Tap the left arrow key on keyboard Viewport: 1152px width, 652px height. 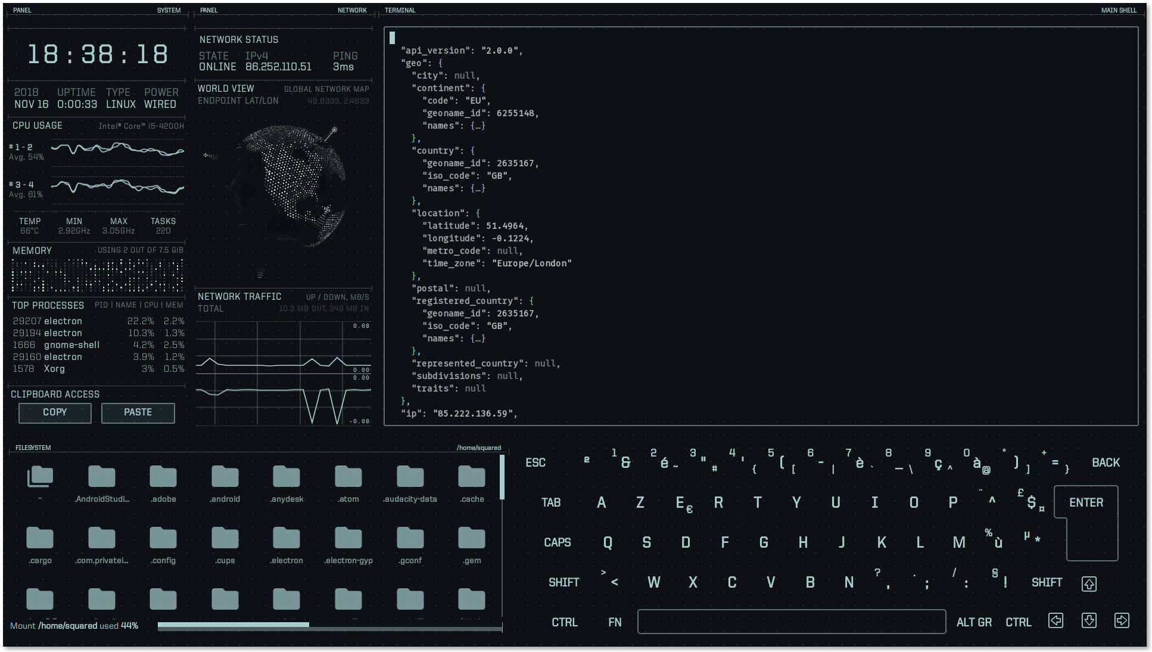[1056, 621]
